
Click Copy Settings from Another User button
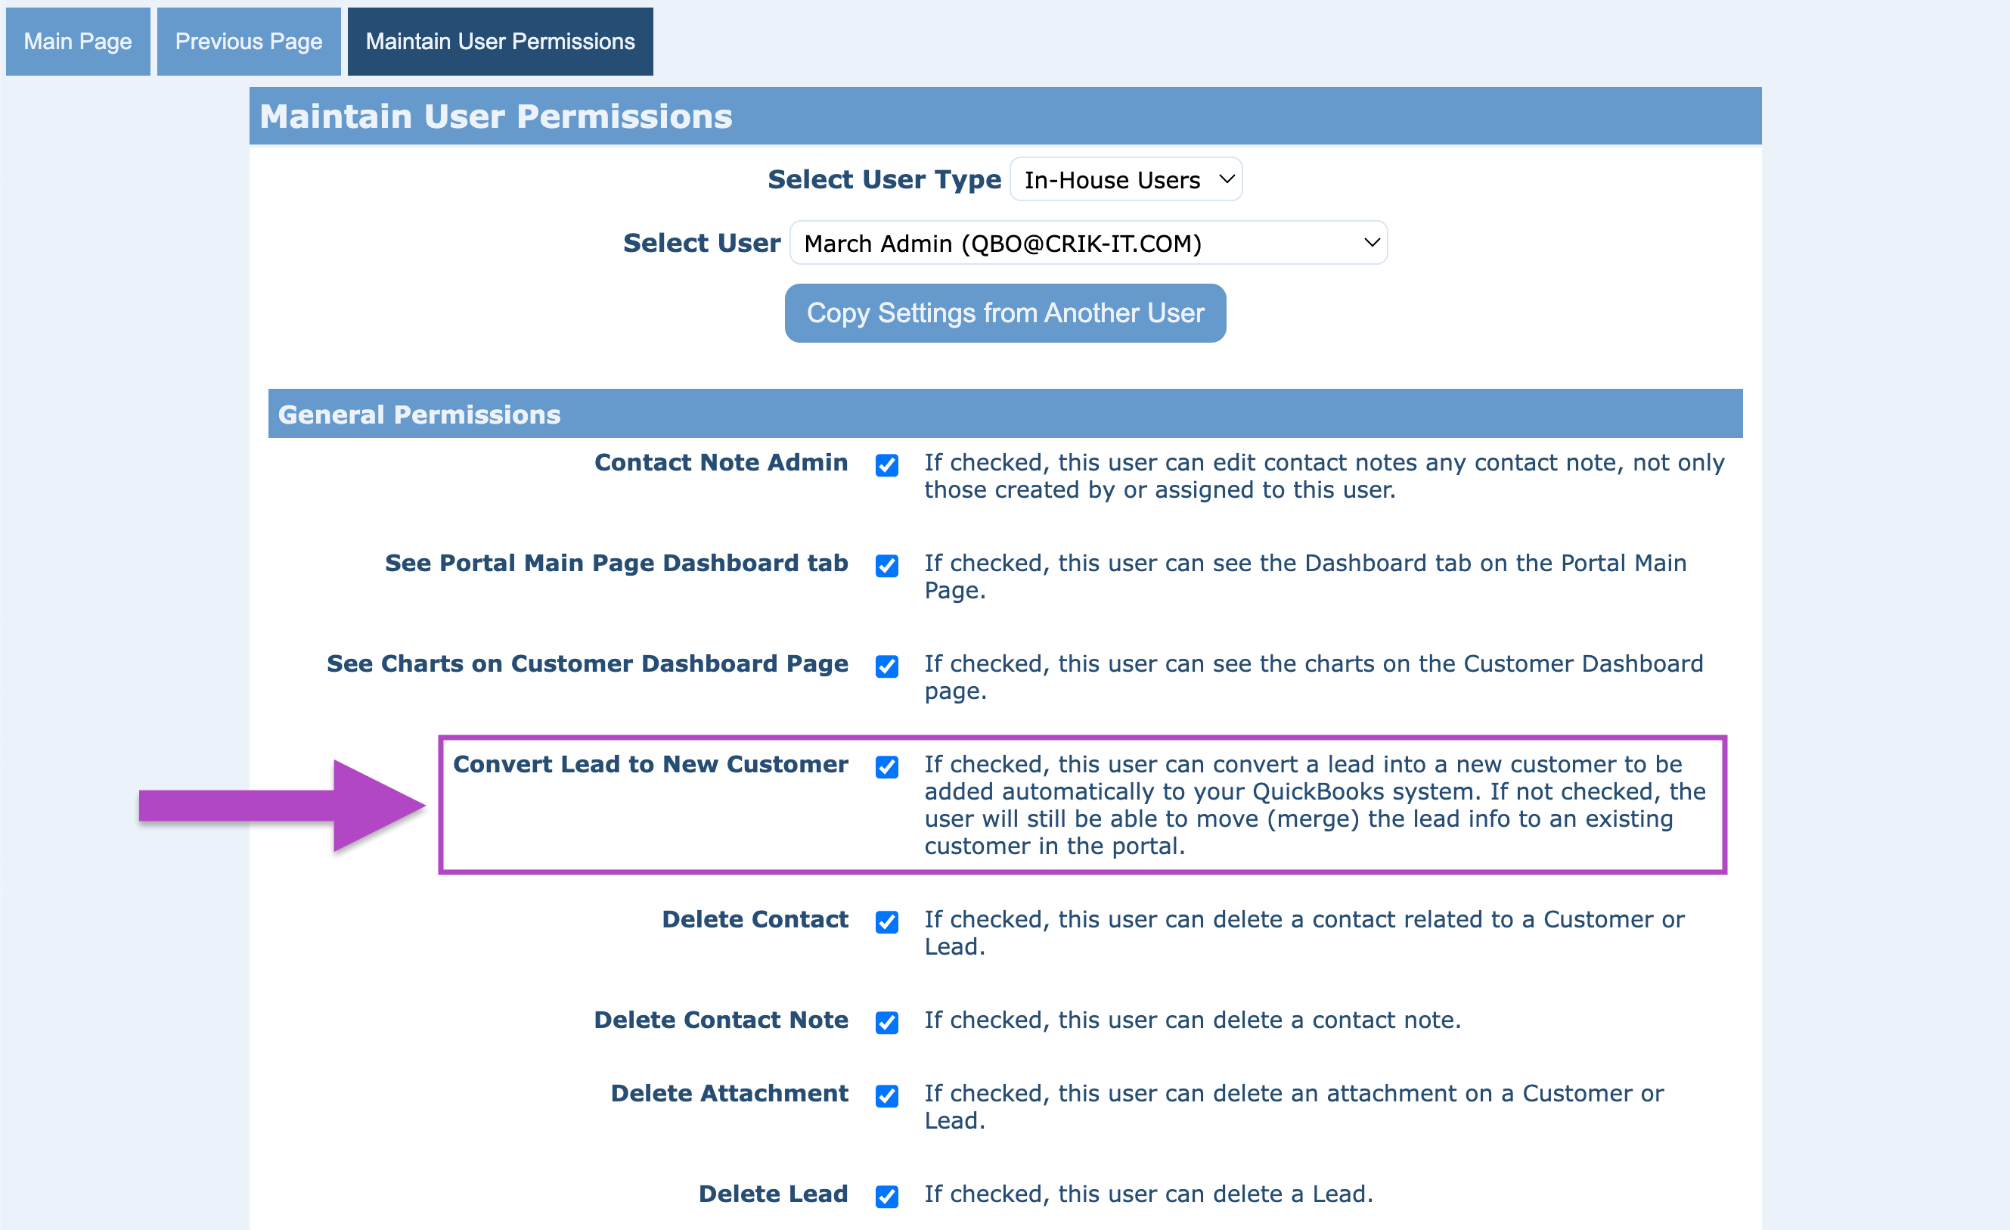[1004, 313]
